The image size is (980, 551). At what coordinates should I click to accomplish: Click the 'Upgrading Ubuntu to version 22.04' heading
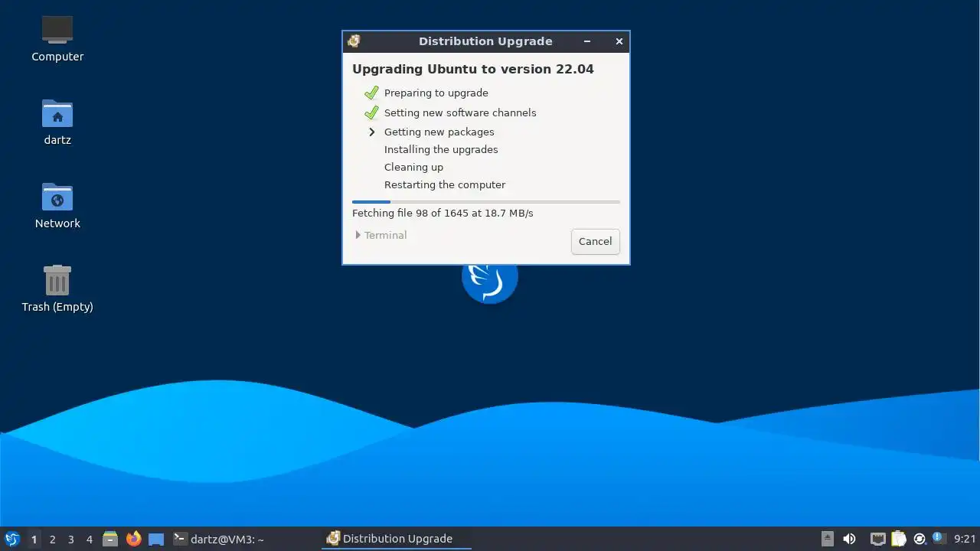473,69
